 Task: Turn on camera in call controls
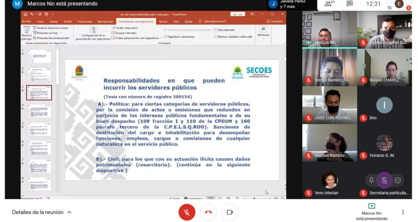229,212
